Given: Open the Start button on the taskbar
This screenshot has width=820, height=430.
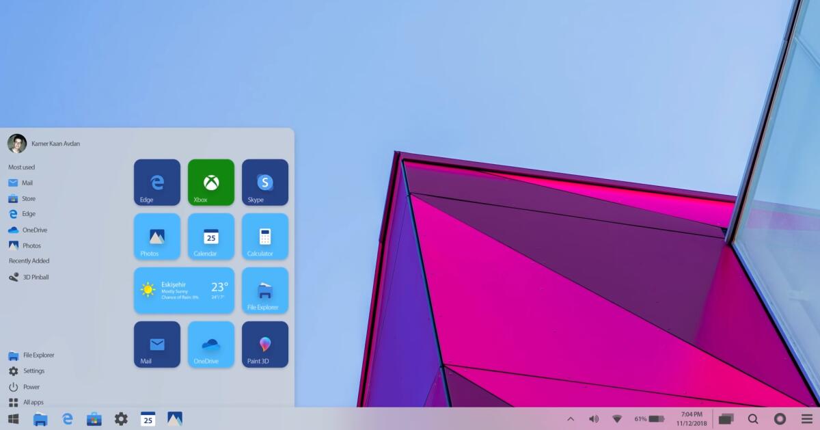Looking at the screenshot, I should (14, 418).
